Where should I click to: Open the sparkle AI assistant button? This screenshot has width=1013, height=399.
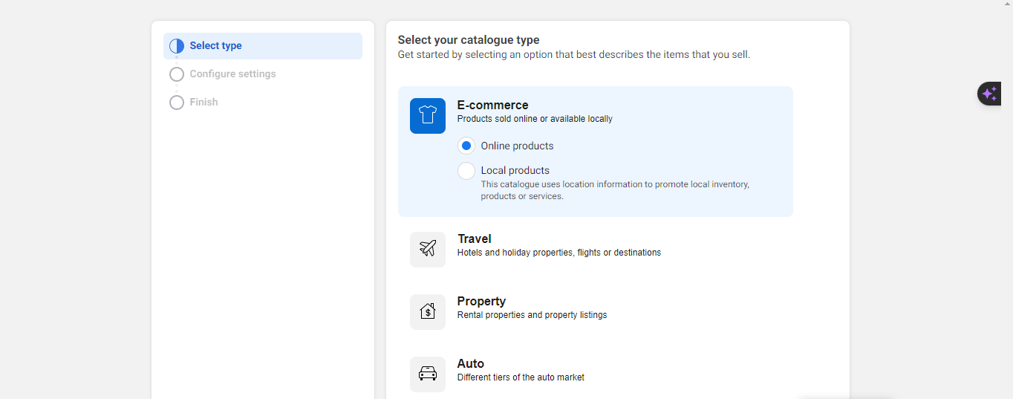point(989,94)
